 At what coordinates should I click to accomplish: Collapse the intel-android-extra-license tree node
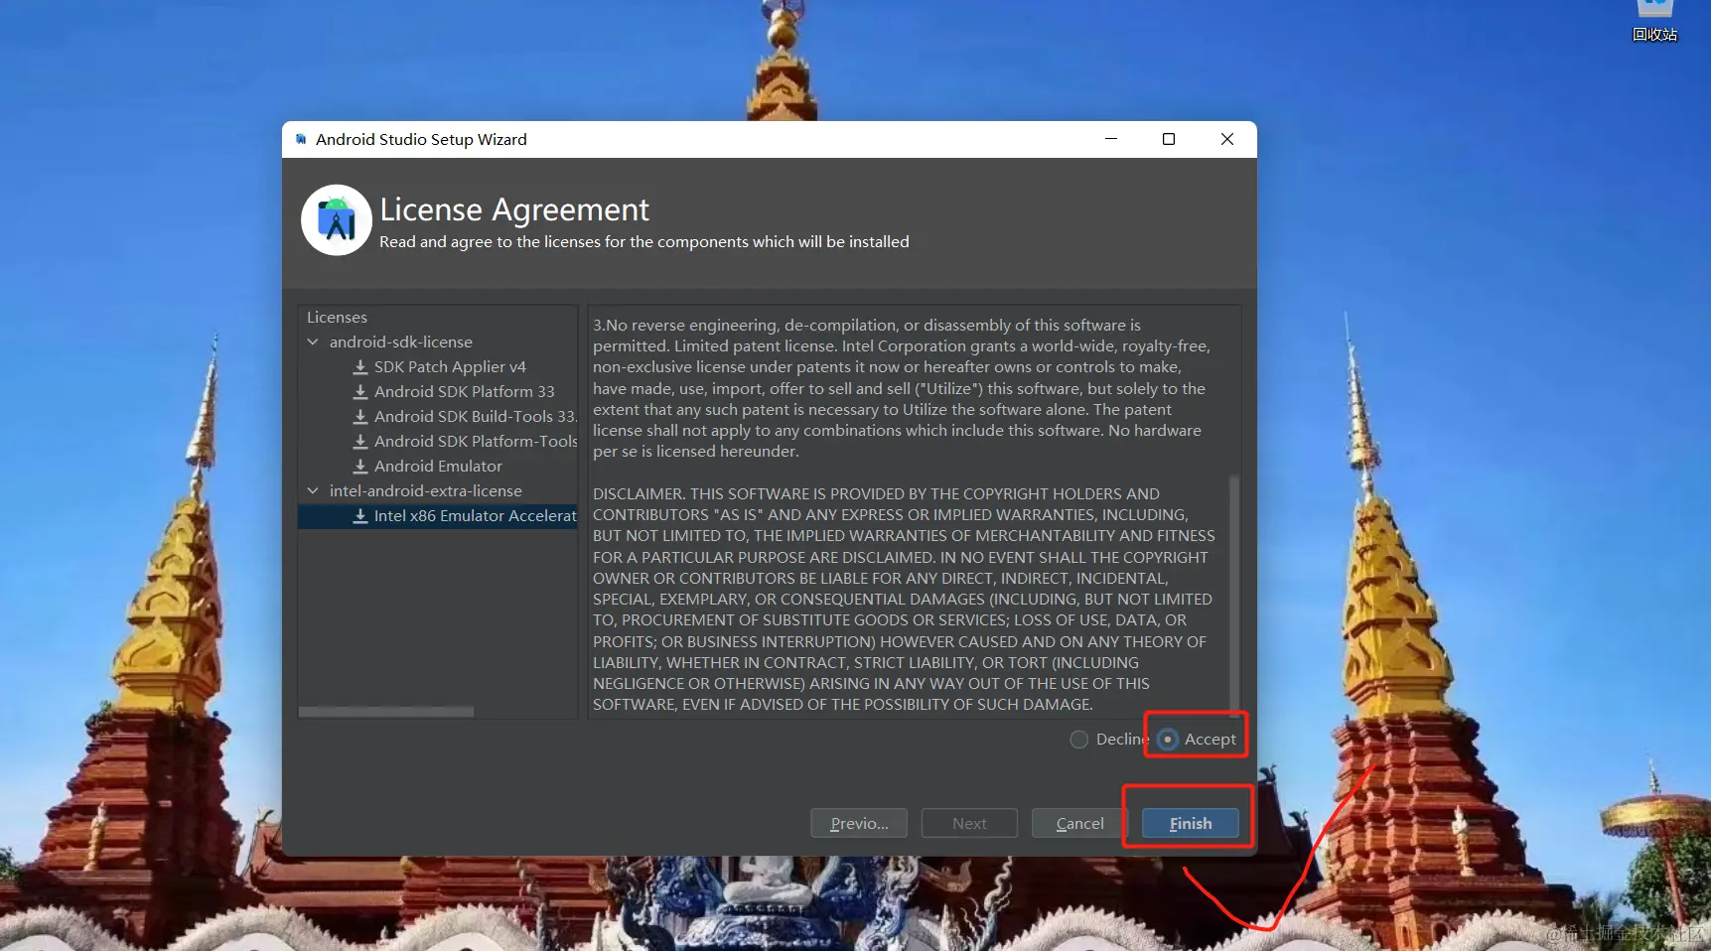pyautogui.click(x=313, y=491)
